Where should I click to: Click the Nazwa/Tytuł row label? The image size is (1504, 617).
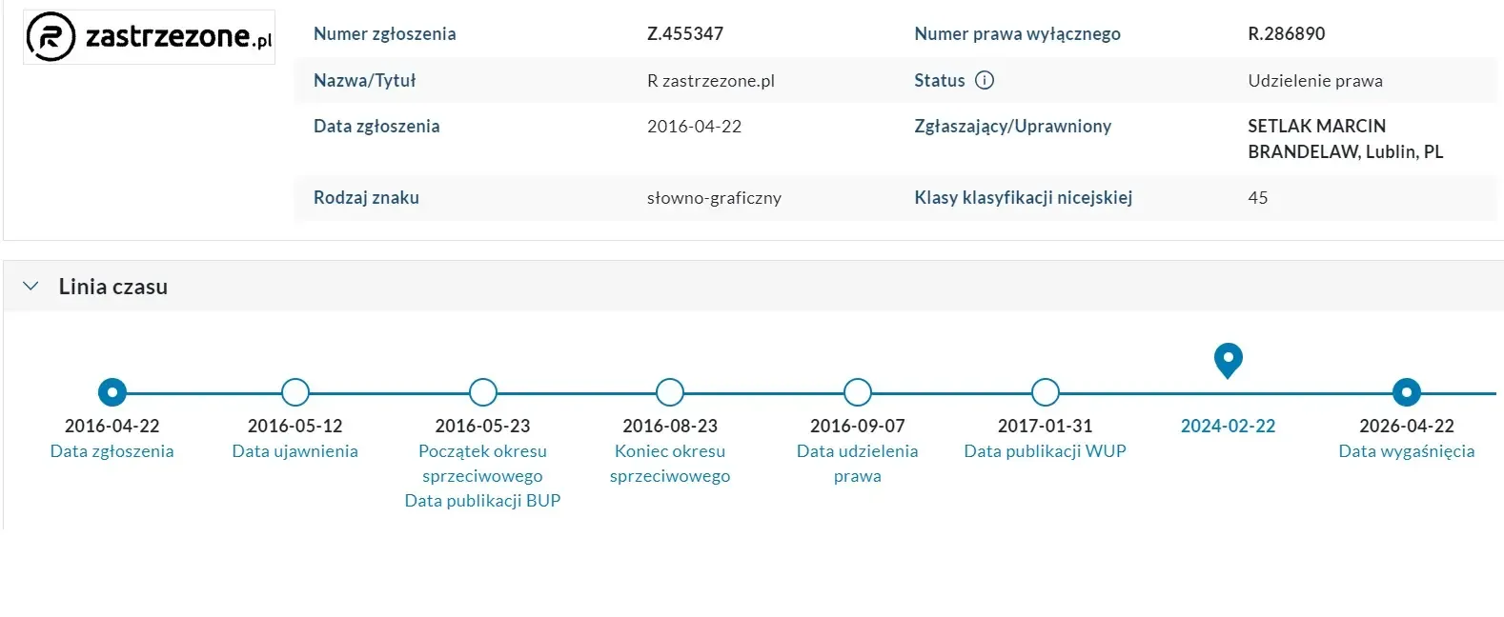click(x=364, y=81)
